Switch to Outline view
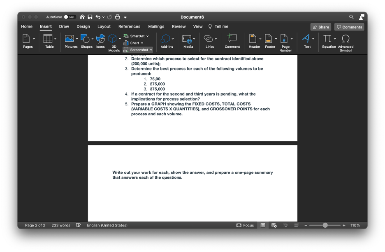 pyautogui.click(x=285, y=225)
